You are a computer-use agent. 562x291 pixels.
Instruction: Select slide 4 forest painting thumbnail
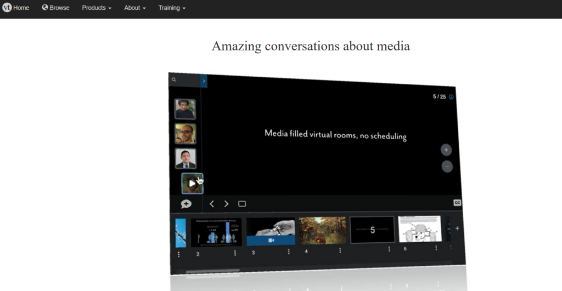click(x=322, y=231)
